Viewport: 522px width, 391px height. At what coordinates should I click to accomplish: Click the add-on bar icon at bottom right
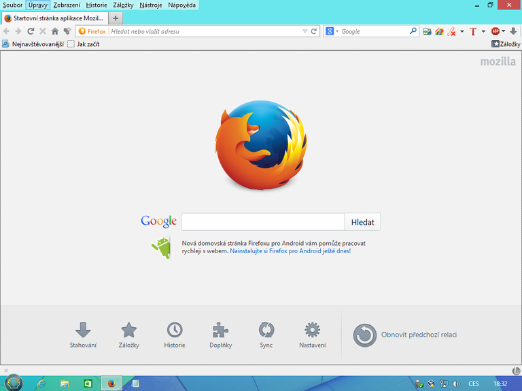coord(517,371)
